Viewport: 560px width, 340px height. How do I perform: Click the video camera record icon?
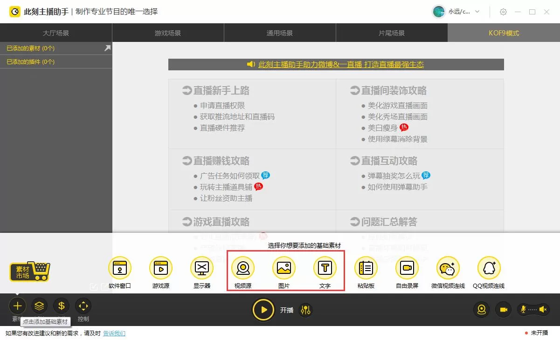504,309
